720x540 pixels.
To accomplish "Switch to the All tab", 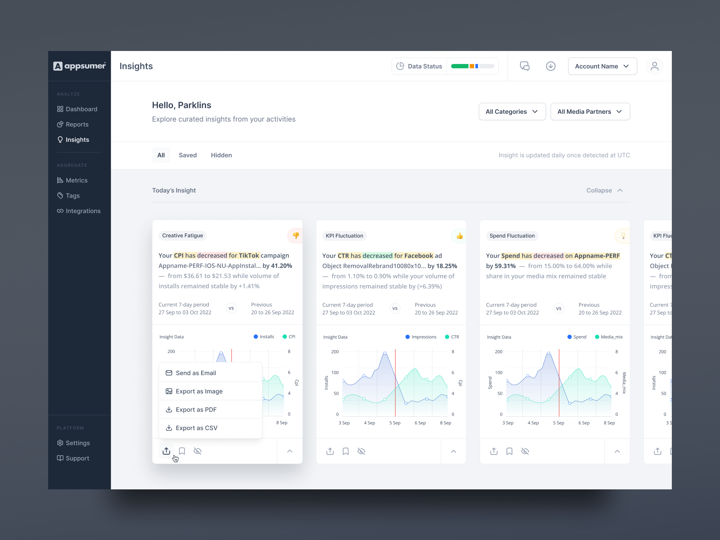I will [161, 155].
